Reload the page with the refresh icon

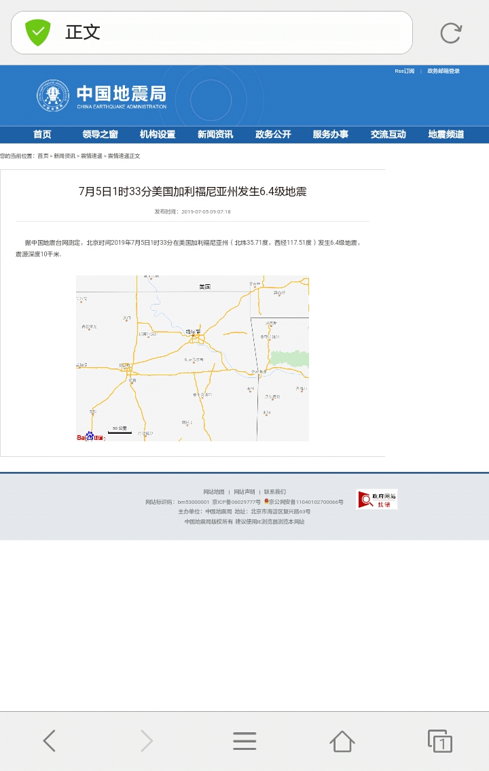[x=451, y=33]
